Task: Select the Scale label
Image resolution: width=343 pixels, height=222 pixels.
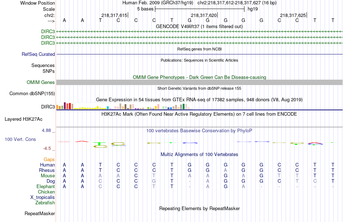Action: (x=49, y=9)
